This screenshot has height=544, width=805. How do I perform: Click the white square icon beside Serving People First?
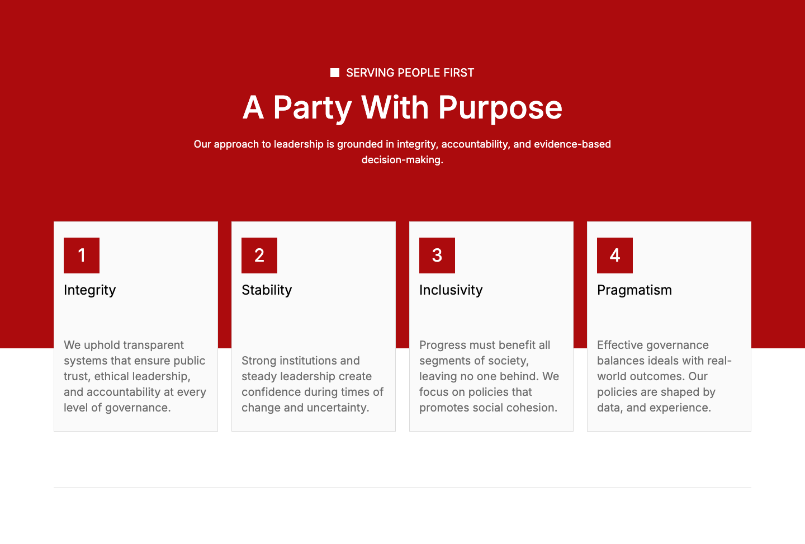tap(335, 73)
